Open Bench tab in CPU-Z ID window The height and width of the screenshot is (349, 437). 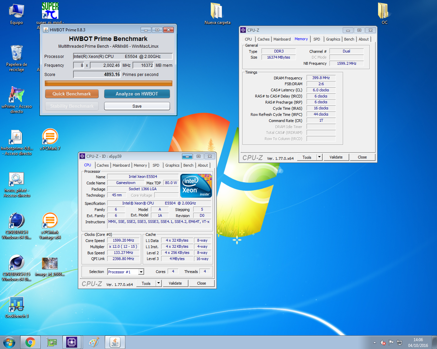coord(188,165)
